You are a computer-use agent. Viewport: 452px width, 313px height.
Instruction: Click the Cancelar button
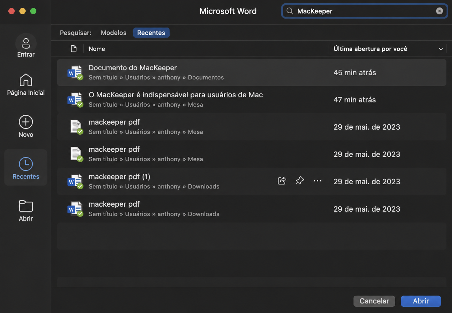(x=374, y=301)
